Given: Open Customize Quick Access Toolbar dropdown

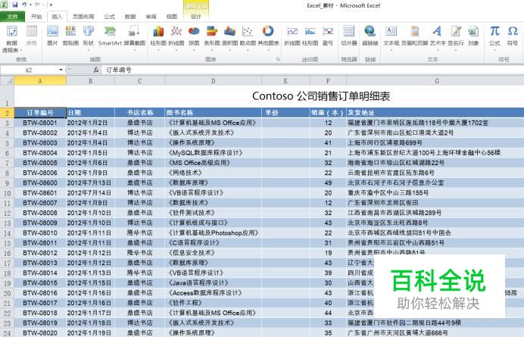Looking at the screenshot, I should [51, 5].
